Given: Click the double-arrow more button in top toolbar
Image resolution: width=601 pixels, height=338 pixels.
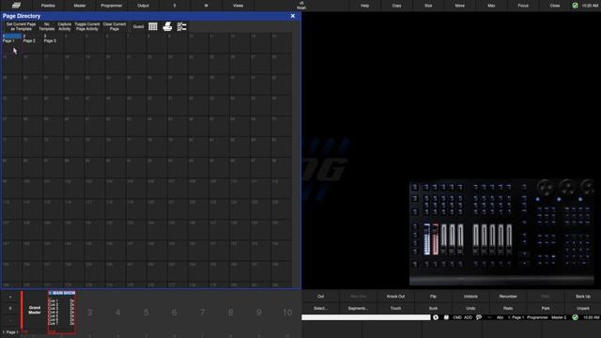Looking at the screenshot, I should coord(207,6).
